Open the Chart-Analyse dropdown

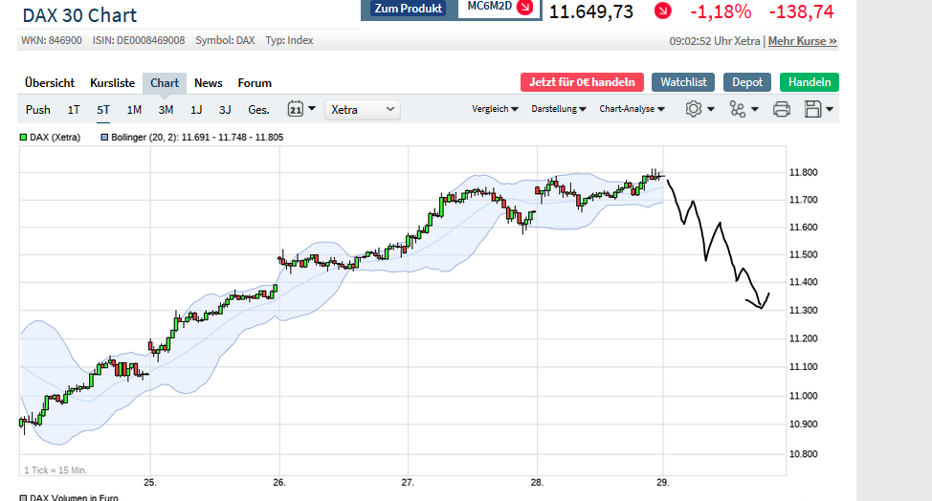632,109
